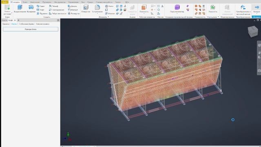Image resolution: width=261 pixels, height=147 pixels.
Task: Switch to the Инструменты ribbon tab
Action: click(60, 2)
